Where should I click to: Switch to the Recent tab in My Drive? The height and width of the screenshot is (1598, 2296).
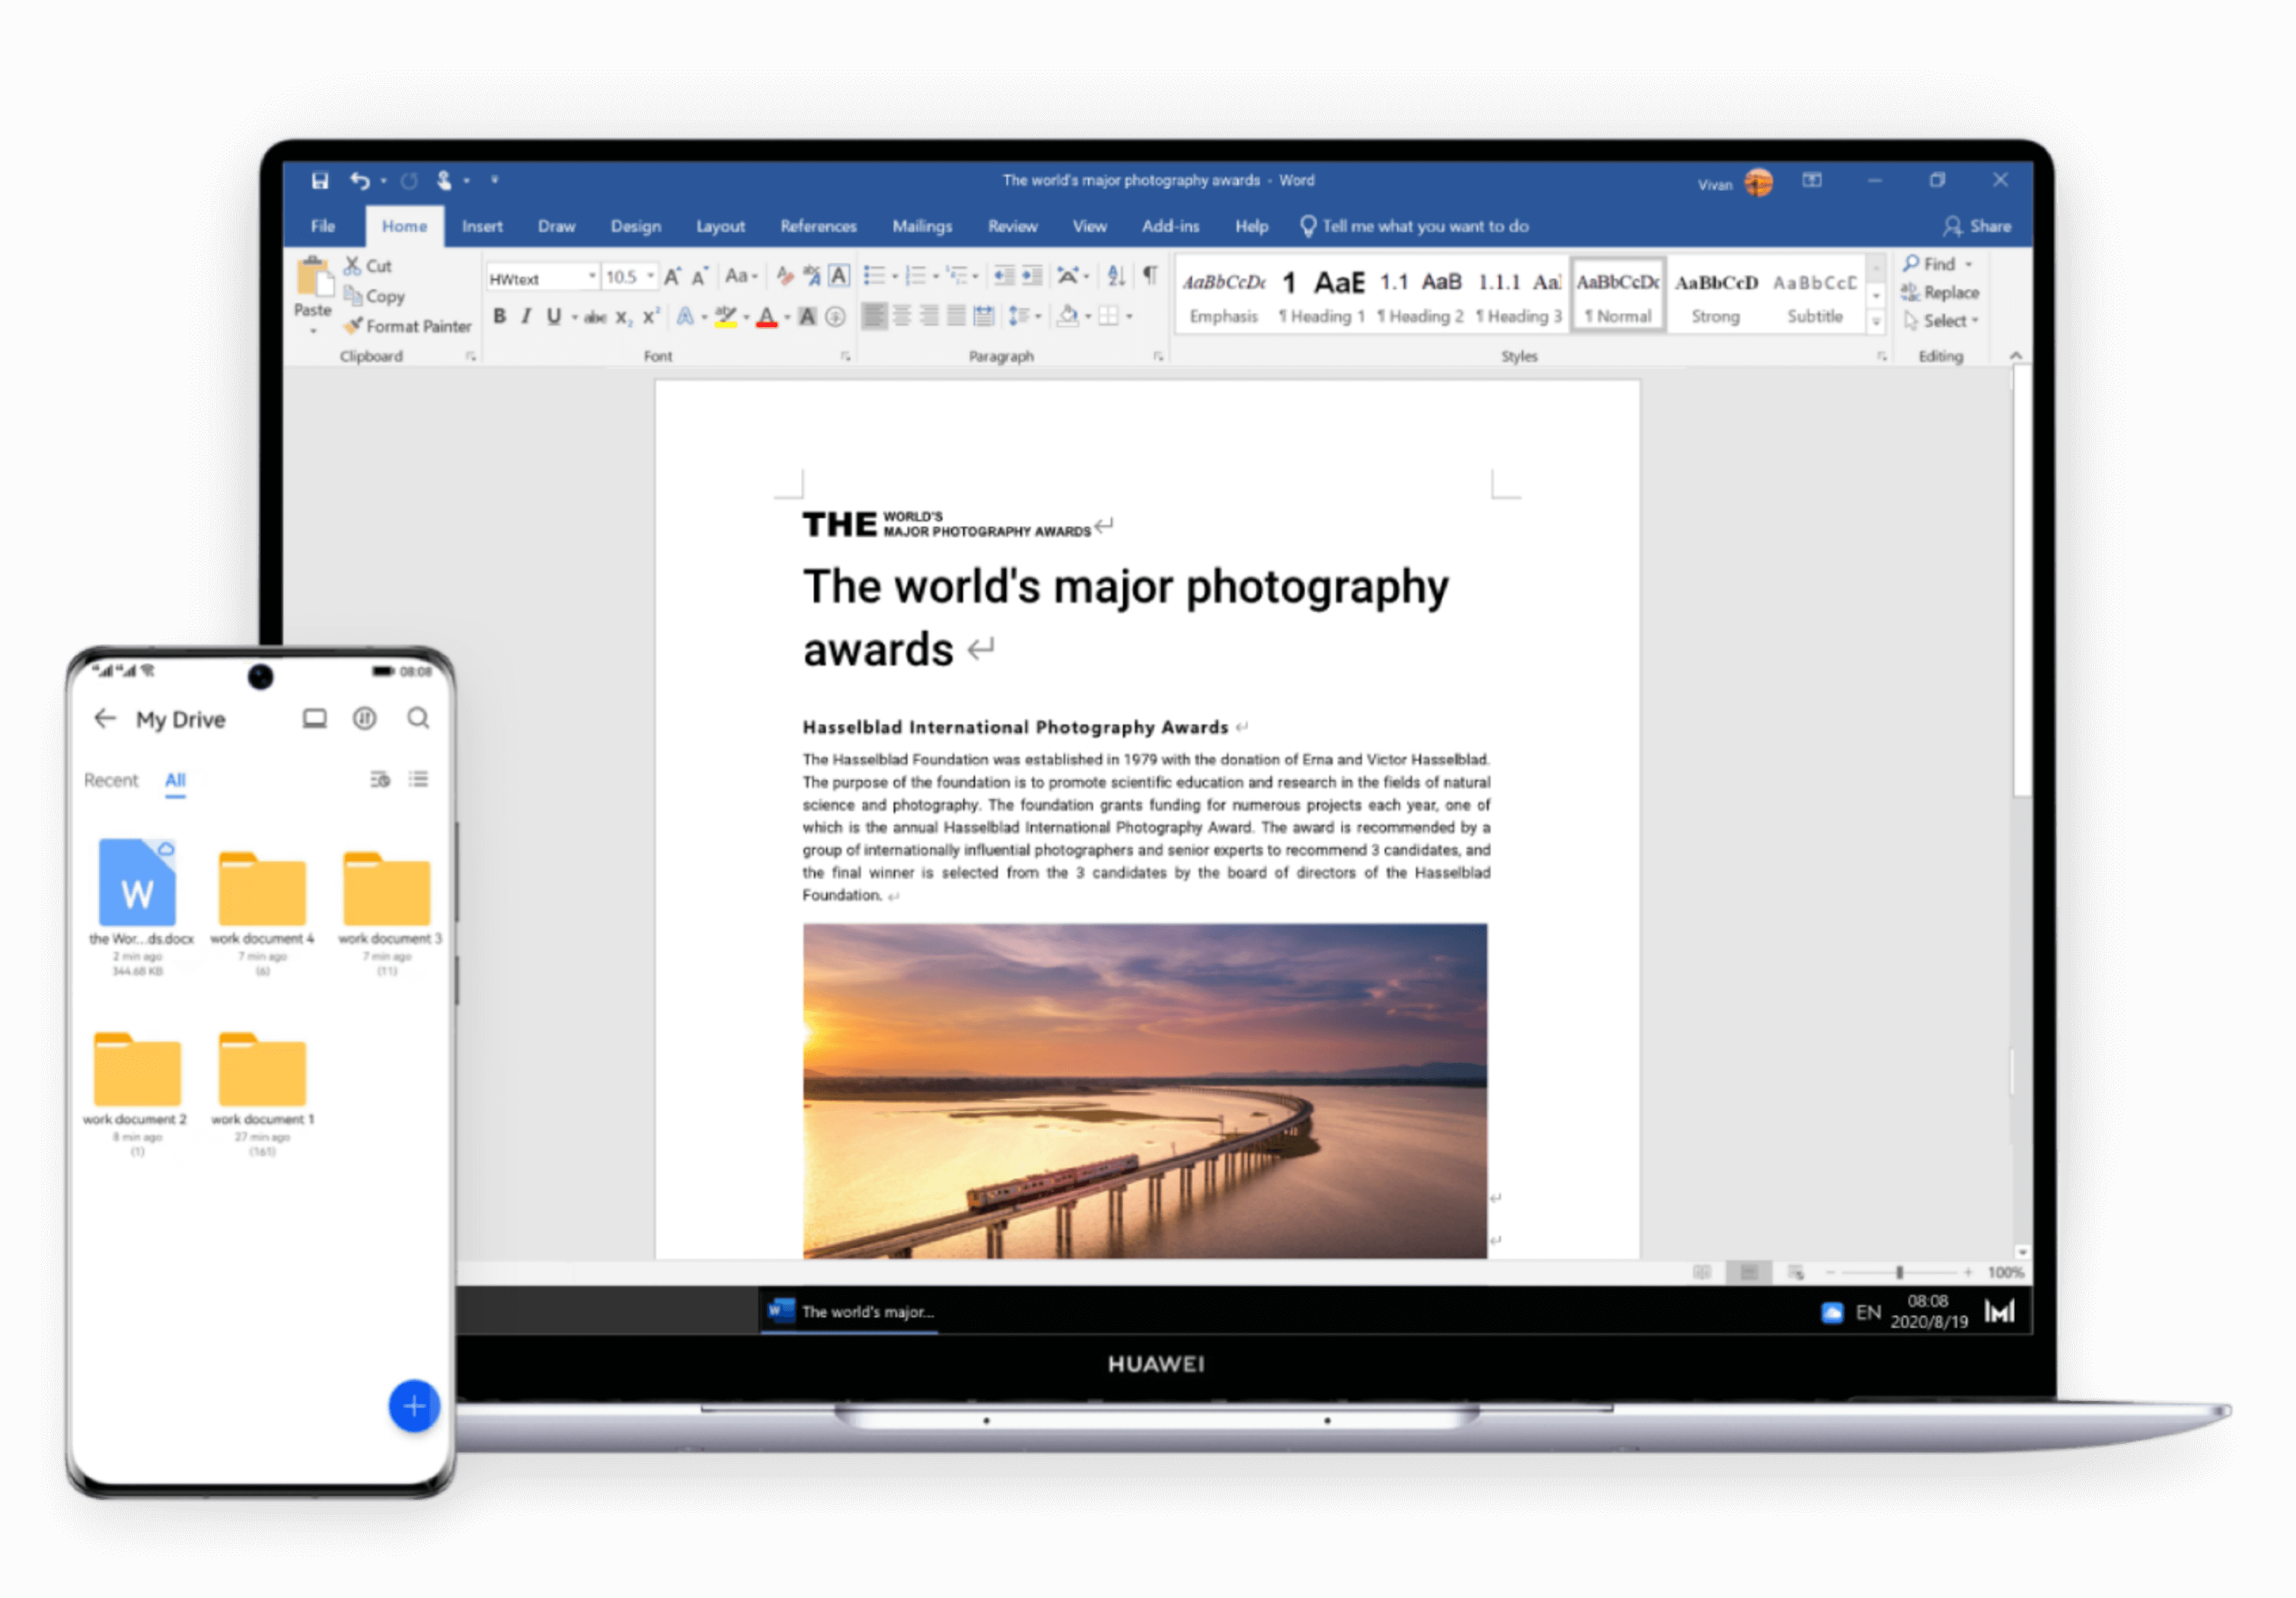coord(111,779)
